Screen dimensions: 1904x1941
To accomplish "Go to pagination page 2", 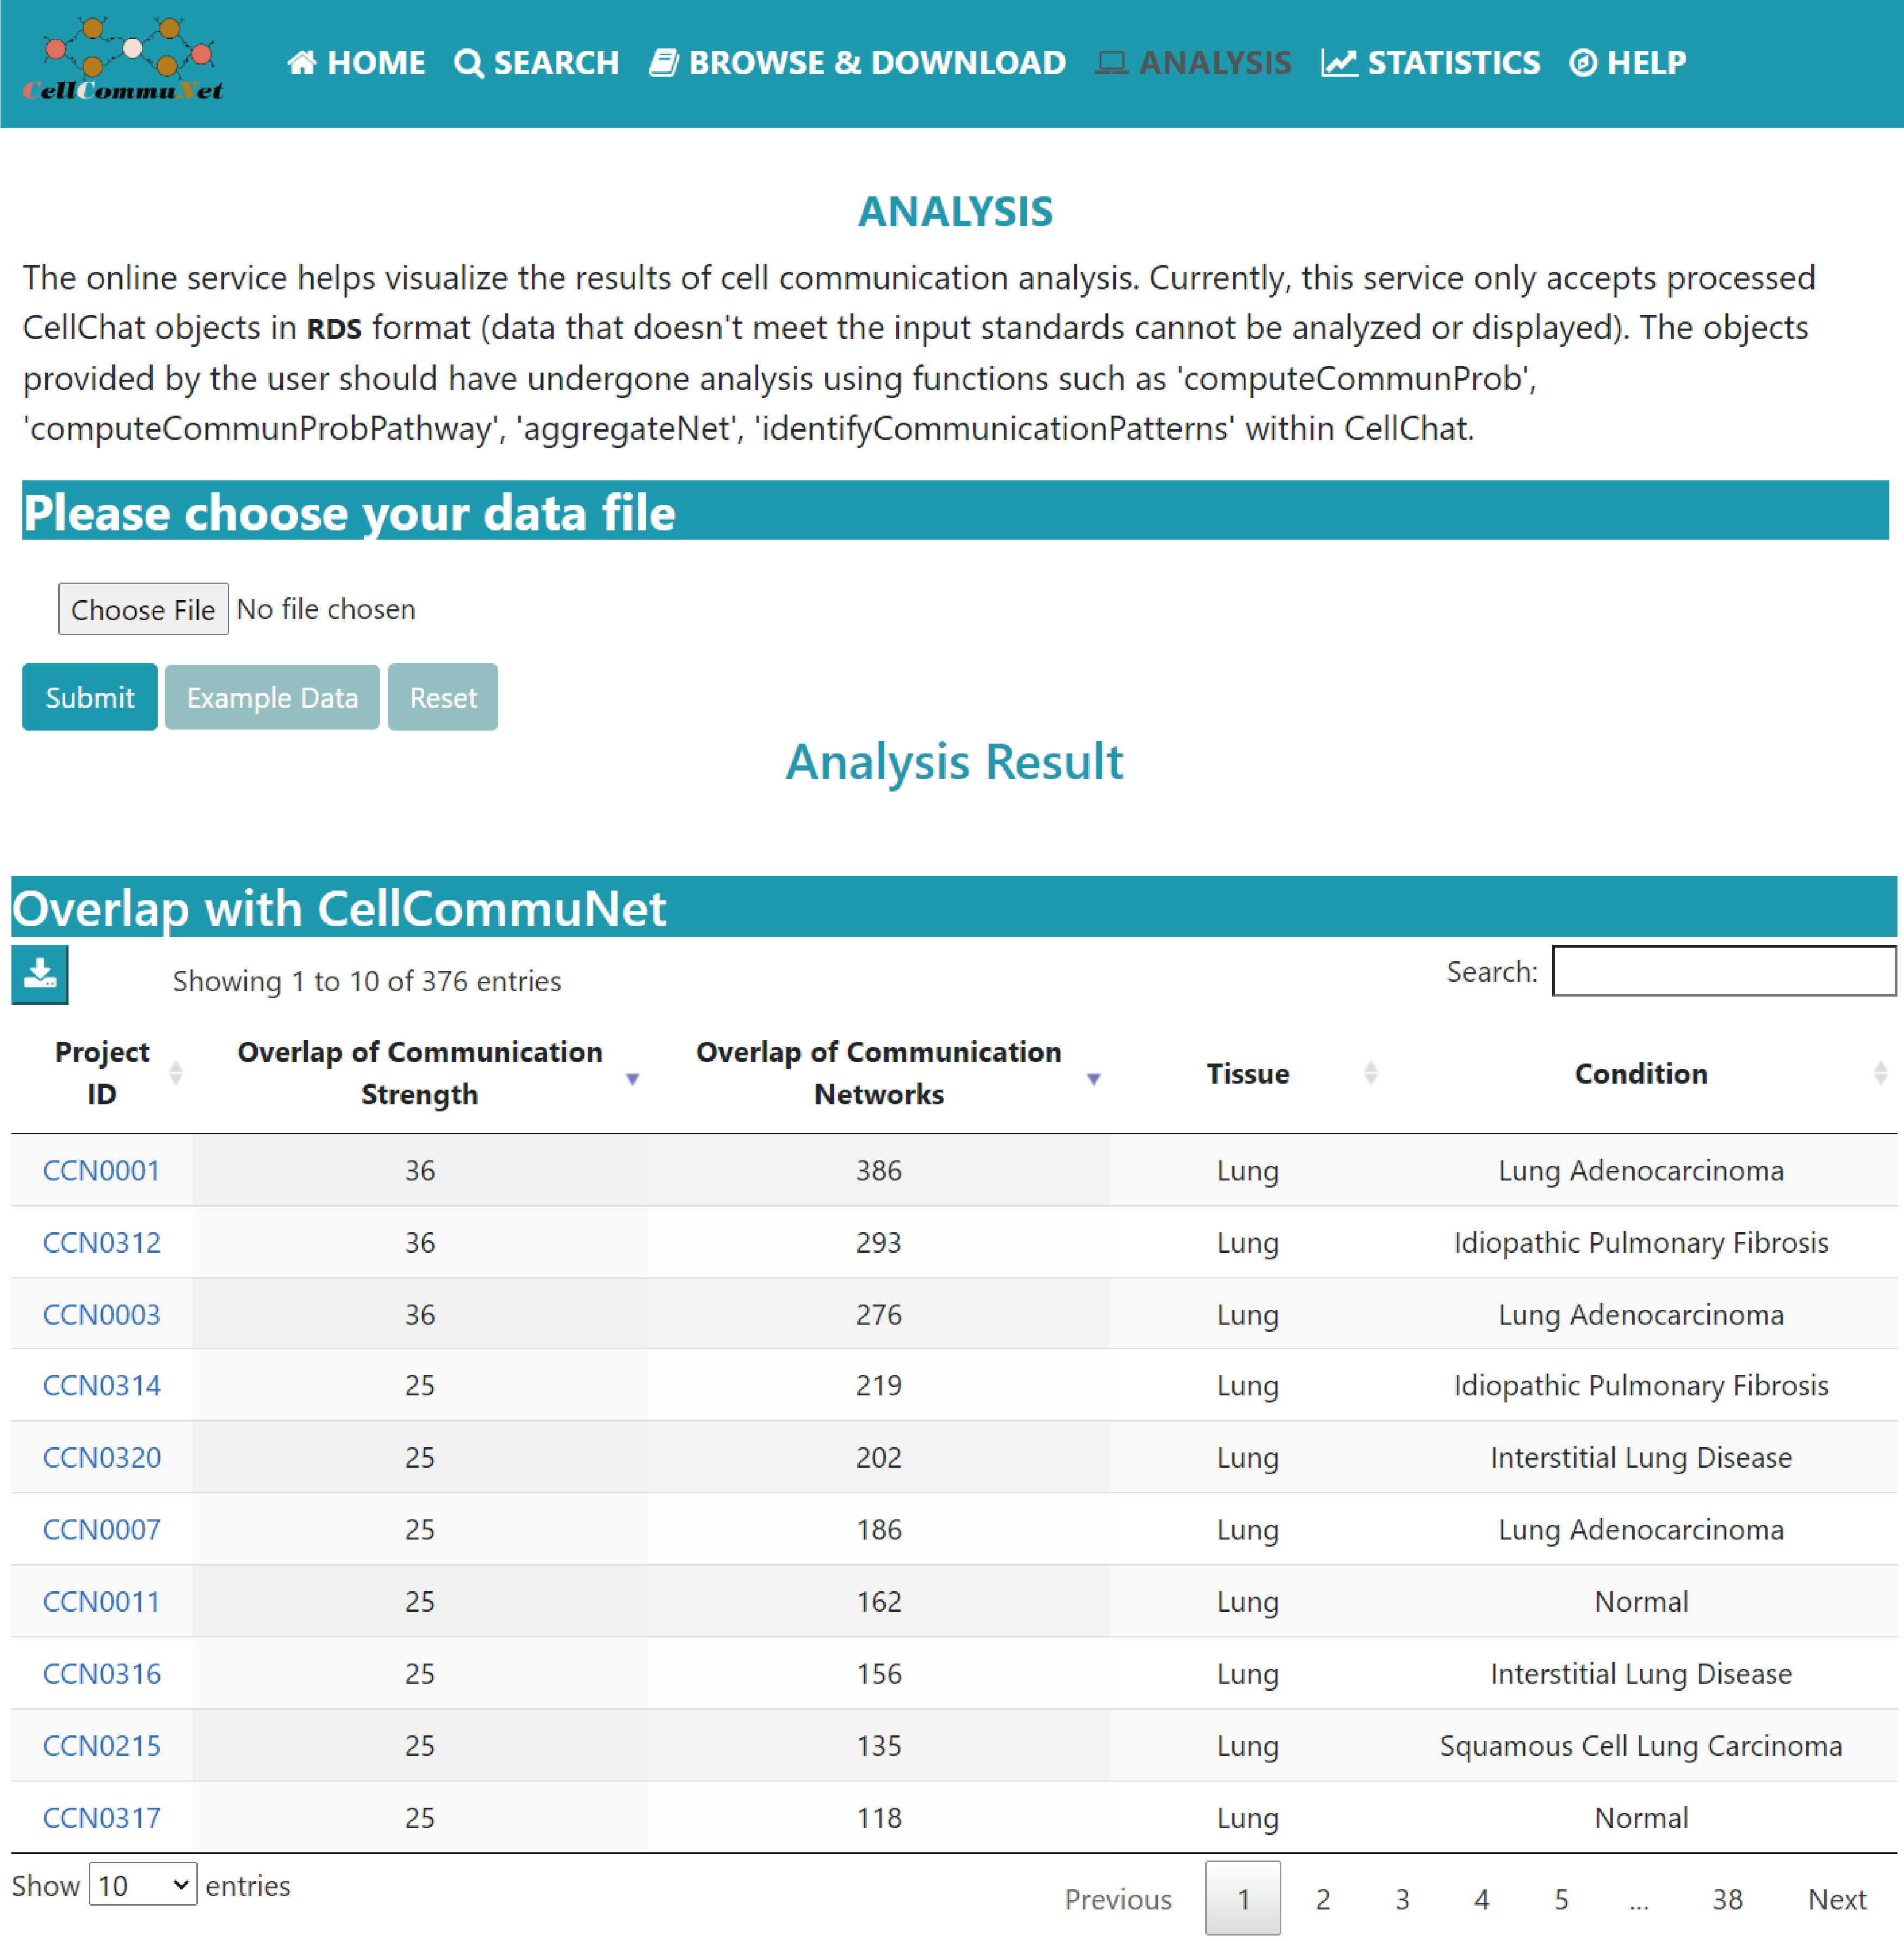I will [1323, 1899].
